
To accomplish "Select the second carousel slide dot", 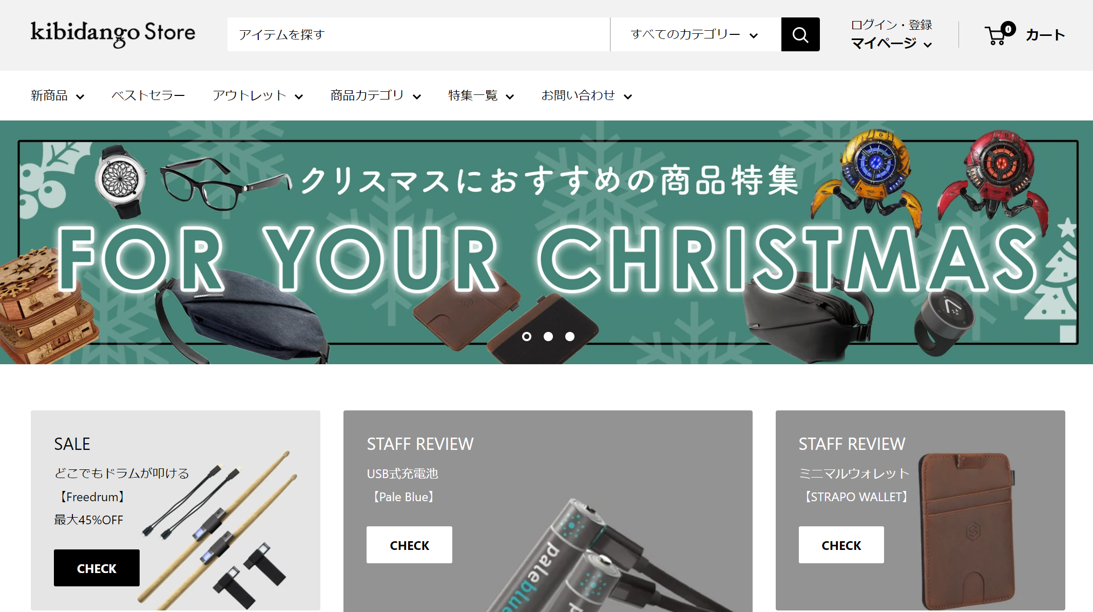I will pyautogui.click(x=548, y=337).
